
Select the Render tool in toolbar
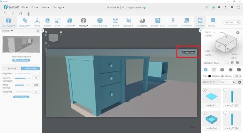point(200,23)
